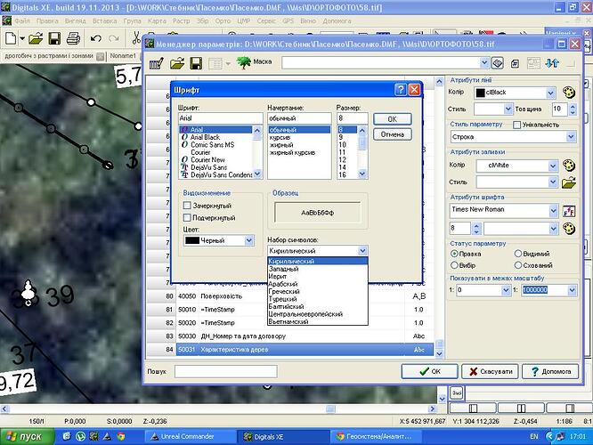Expand the scale 1000000 dropdown
The width and height of the screenshot is (593, 445).
pos(572,290)
